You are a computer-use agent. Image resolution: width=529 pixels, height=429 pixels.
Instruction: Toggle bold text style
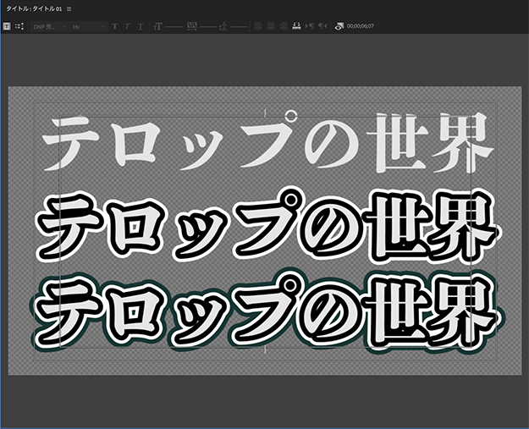pos(114,26)
